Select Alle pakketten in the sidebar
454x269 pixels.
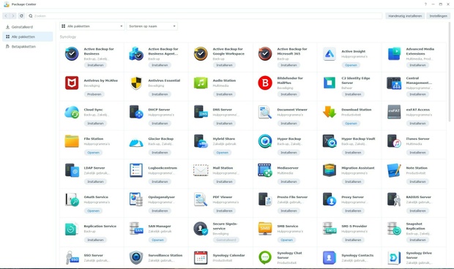point(28,37)
